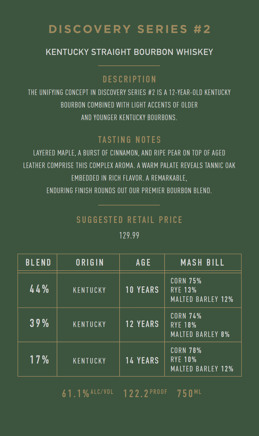
Task: Click the 10 Years age cell
Action: (x=142, y=290)
